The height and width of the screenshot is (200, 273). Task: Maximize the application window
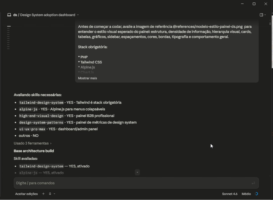coord(254,4)
